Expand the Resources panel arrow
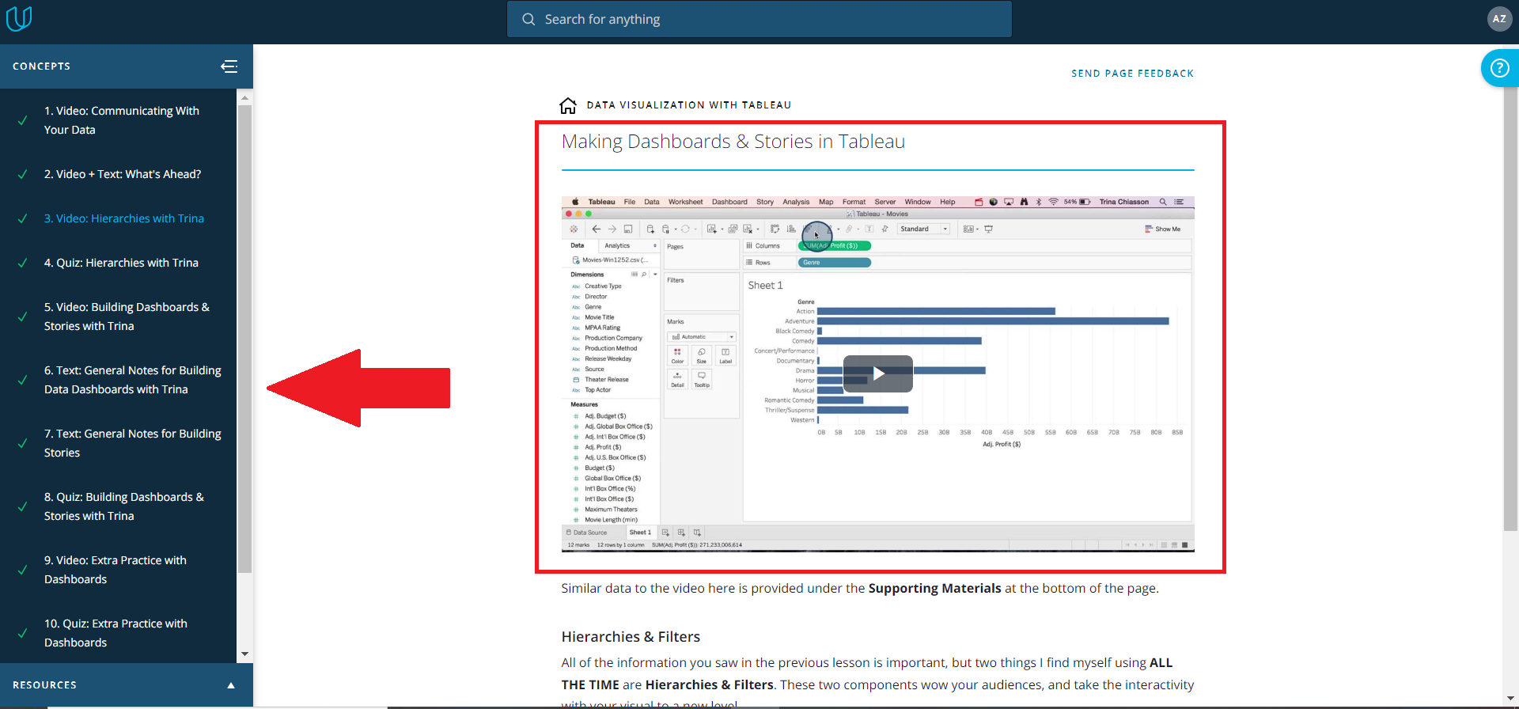Image resolution: width=1519 pixels, height=709 pixels. pos(231,685)
